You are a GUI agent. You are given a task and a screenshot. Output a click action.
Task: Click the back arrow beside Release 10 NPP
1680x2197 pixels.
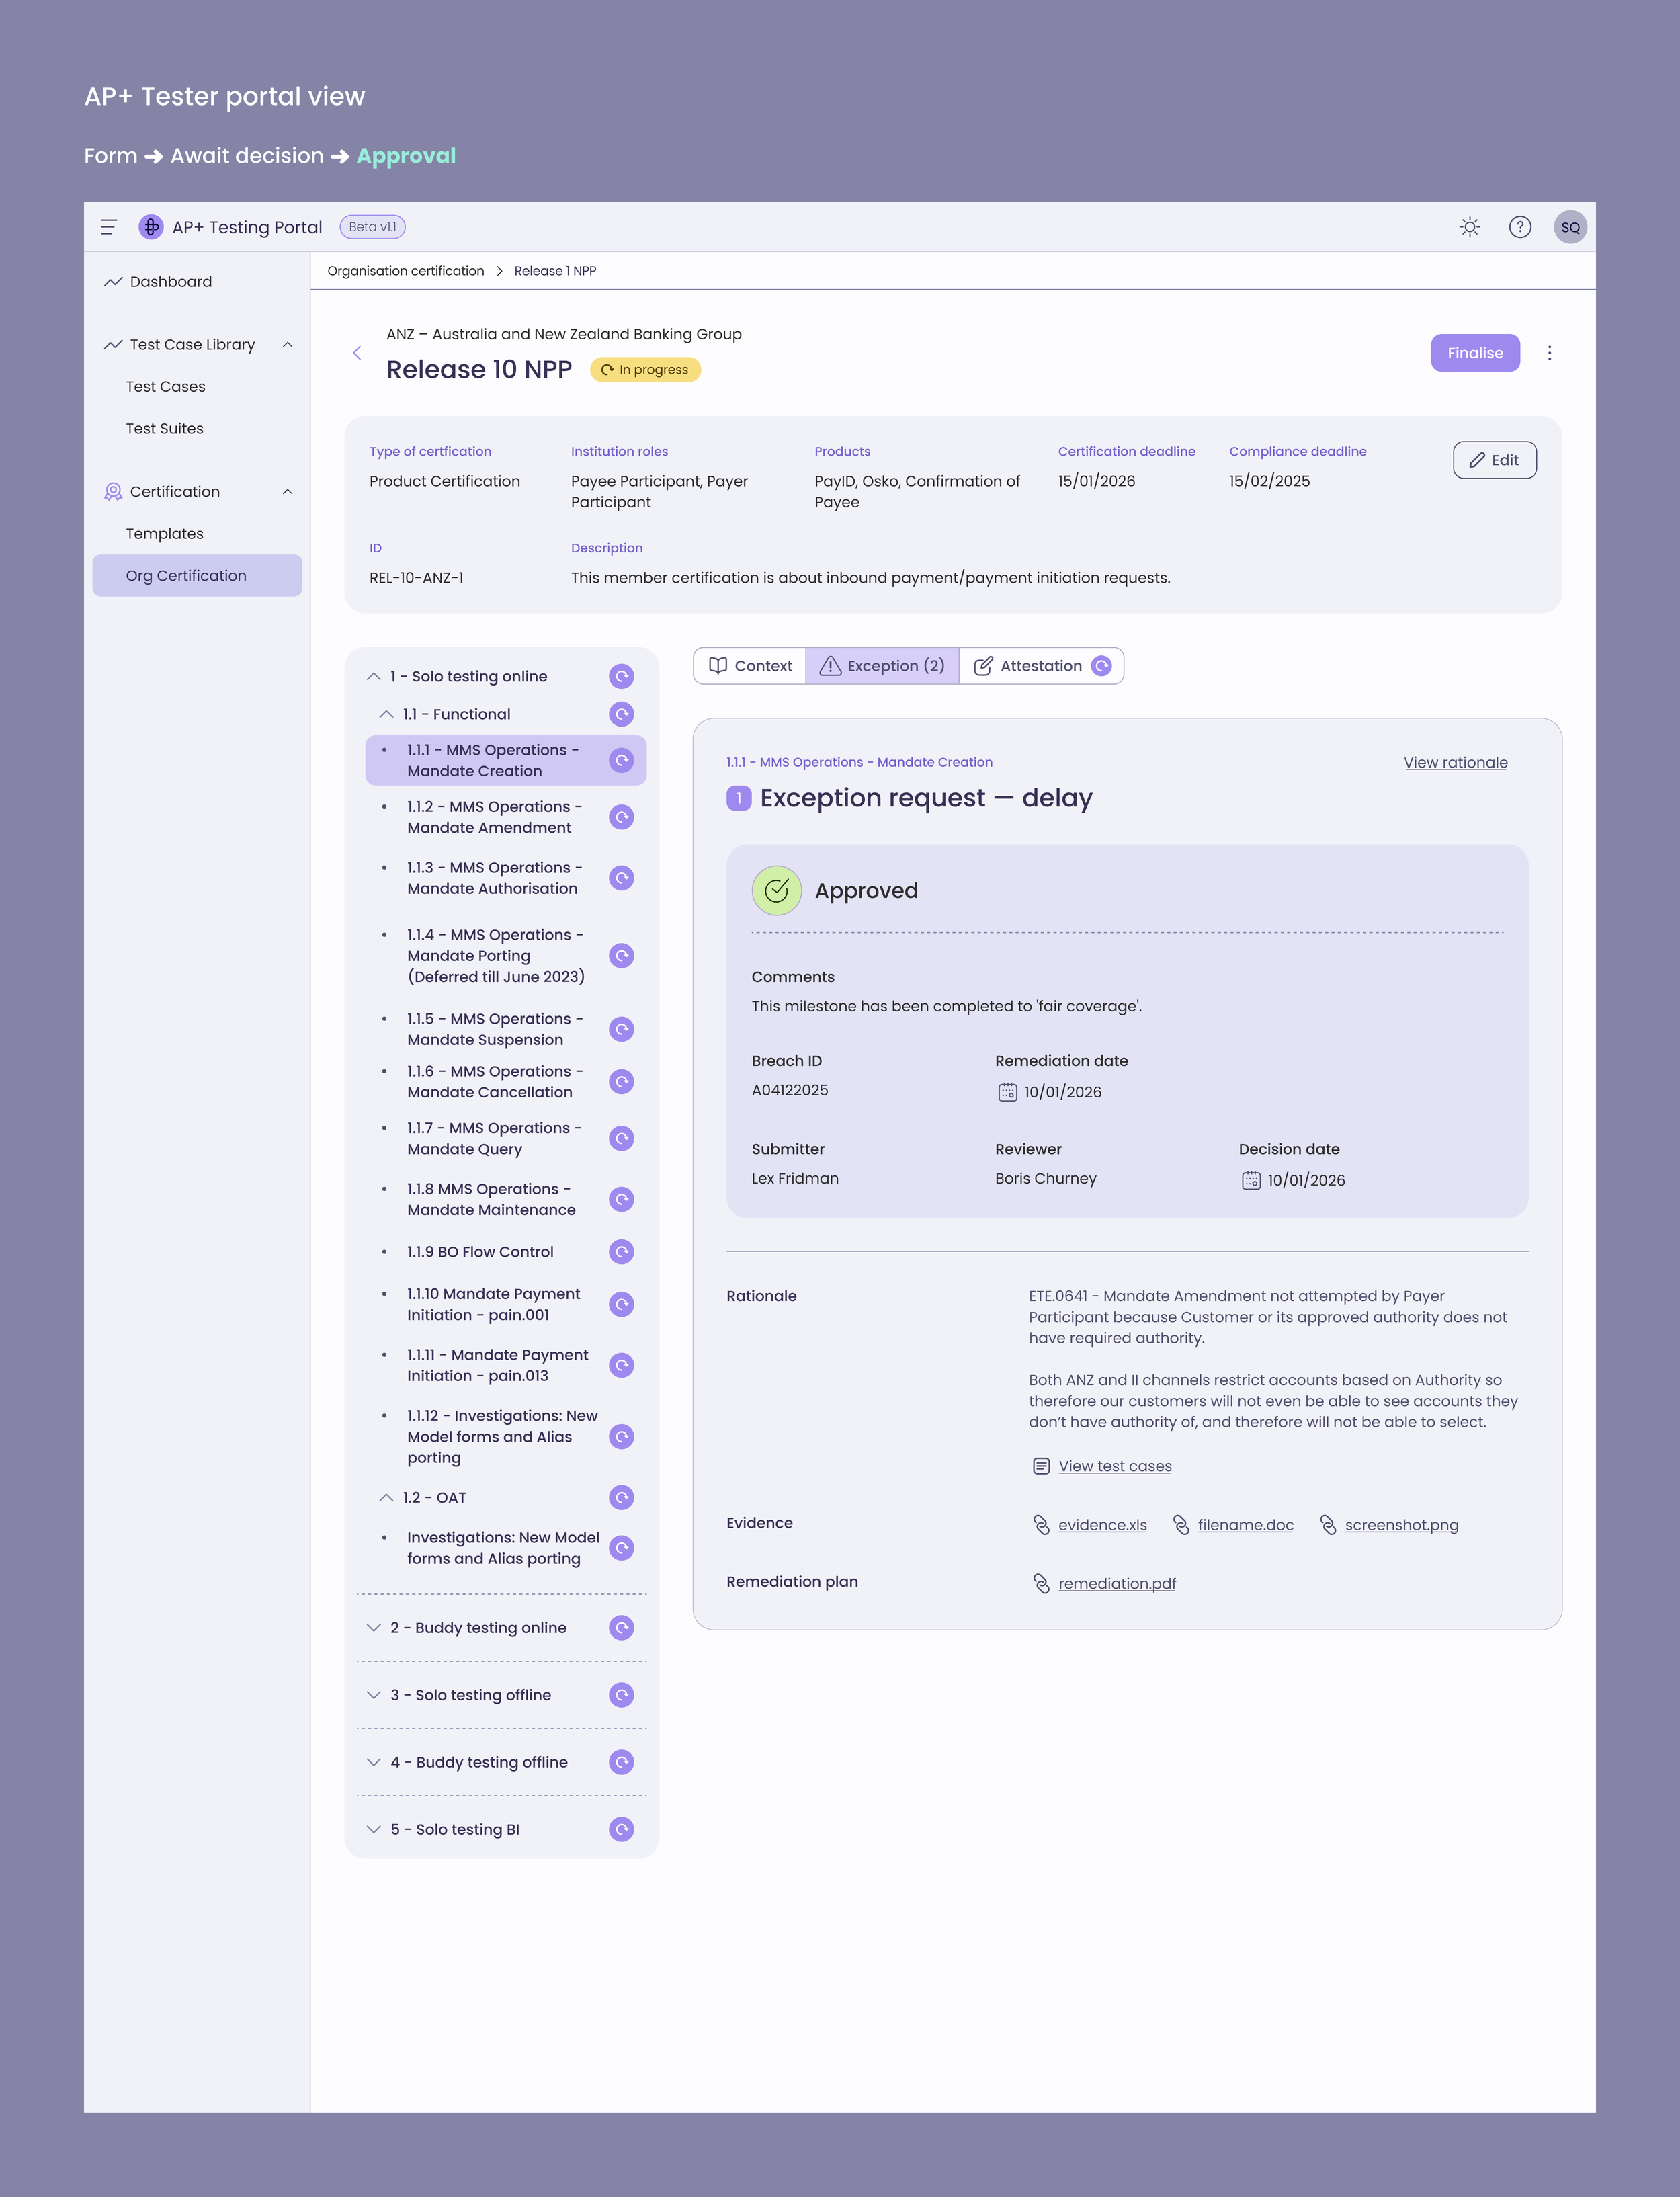(x=357, y=353)
